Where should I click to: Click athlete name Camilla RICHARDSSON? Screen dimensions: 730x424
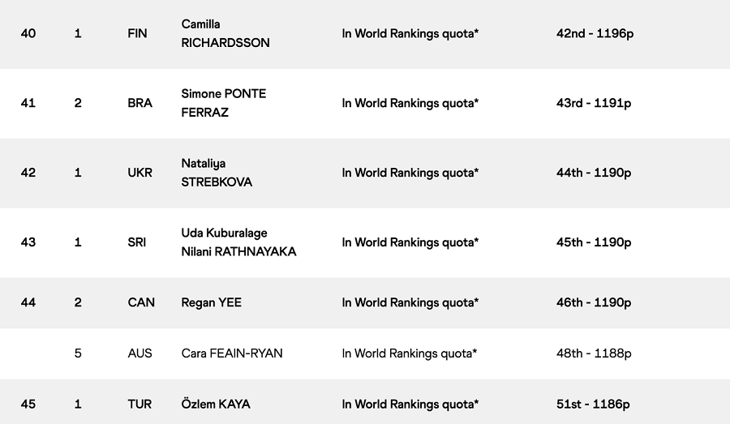point(225,33)
